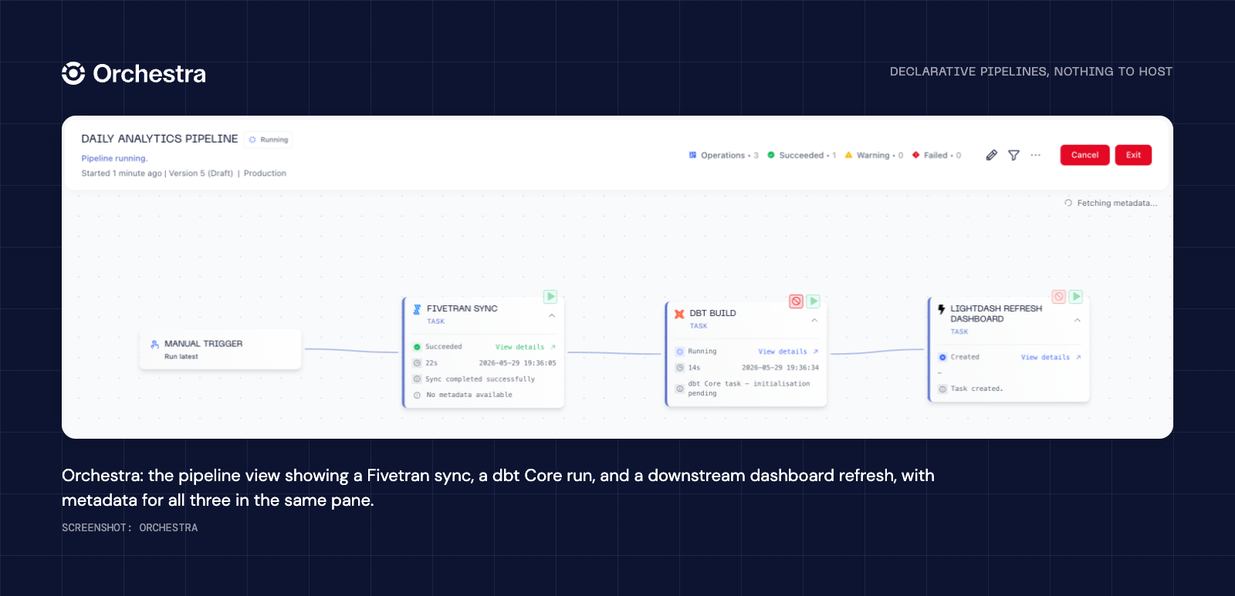Run the dbt Build task with its play icon

coord(814,301)
